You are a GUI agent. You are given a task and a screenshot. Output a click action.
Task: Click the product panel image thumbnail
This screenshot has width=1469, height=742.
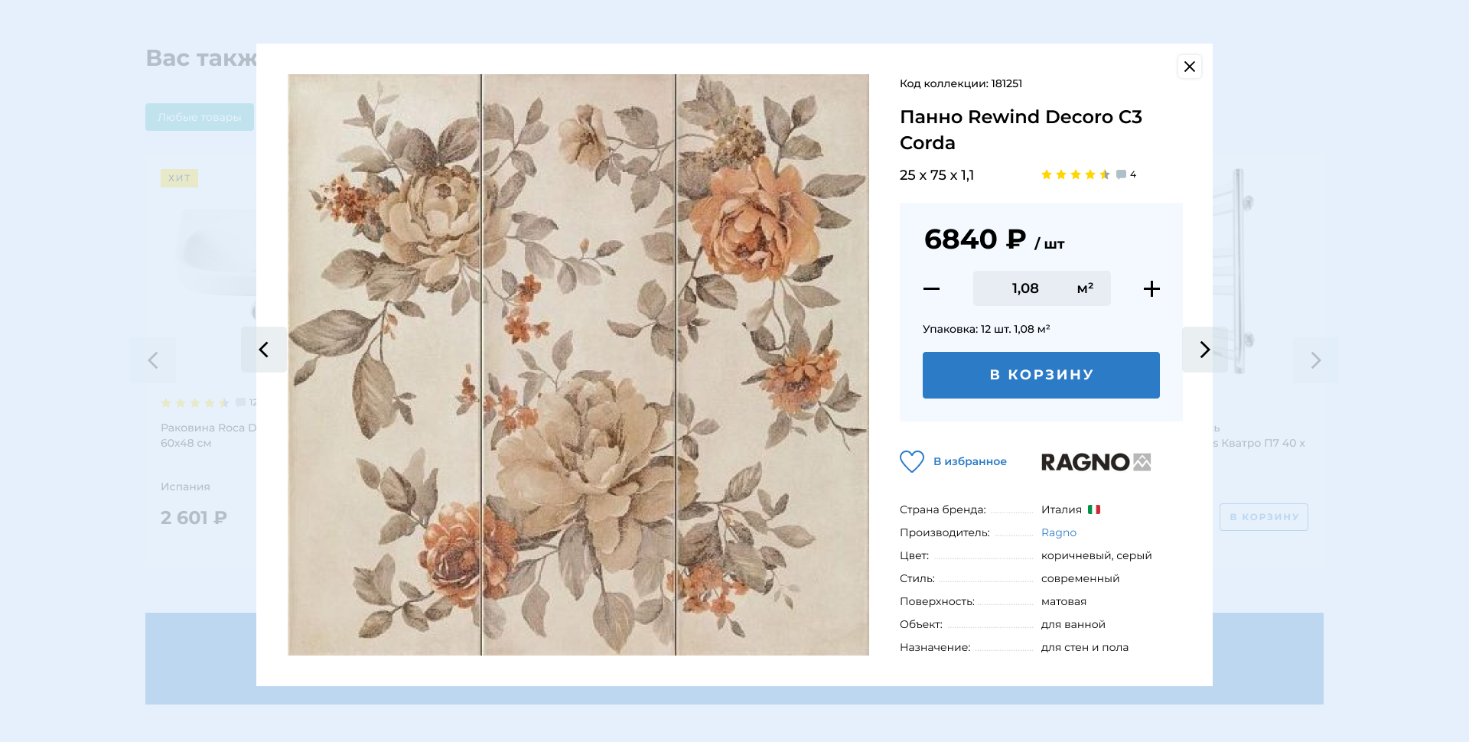[578, 364]
